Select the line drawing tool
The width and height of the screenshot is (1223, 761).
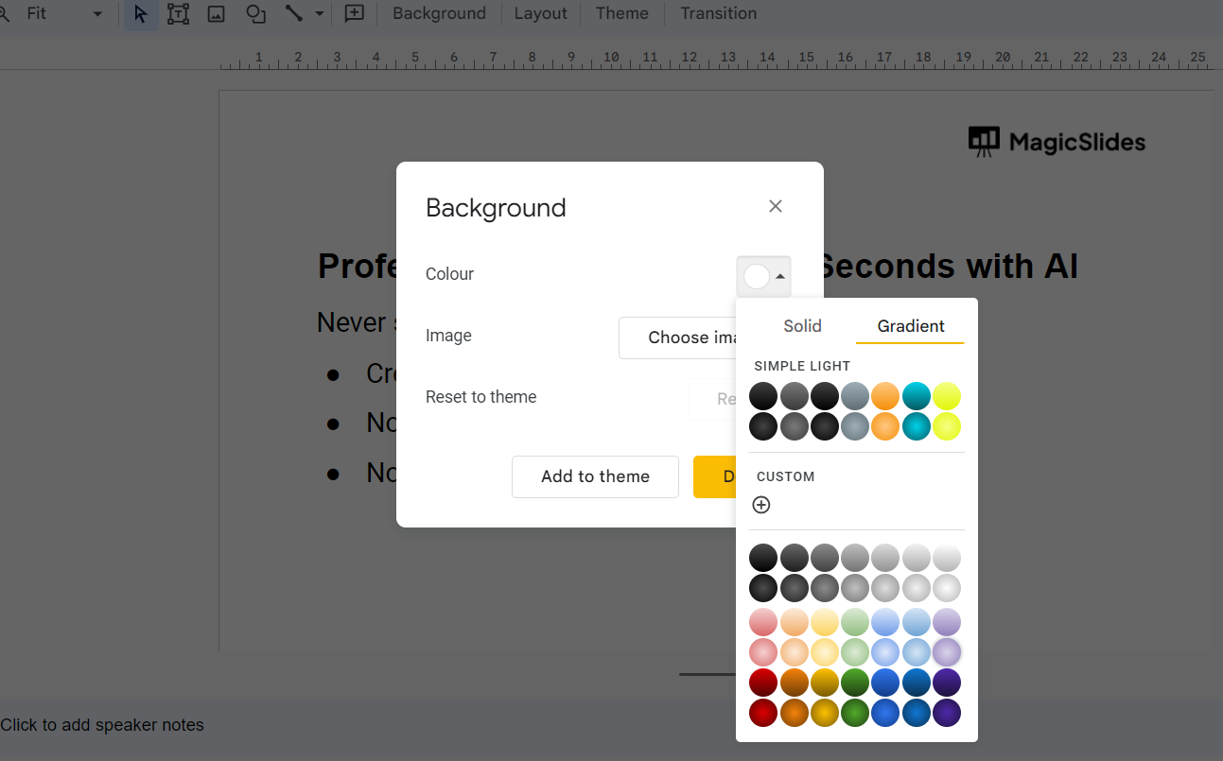294,14
